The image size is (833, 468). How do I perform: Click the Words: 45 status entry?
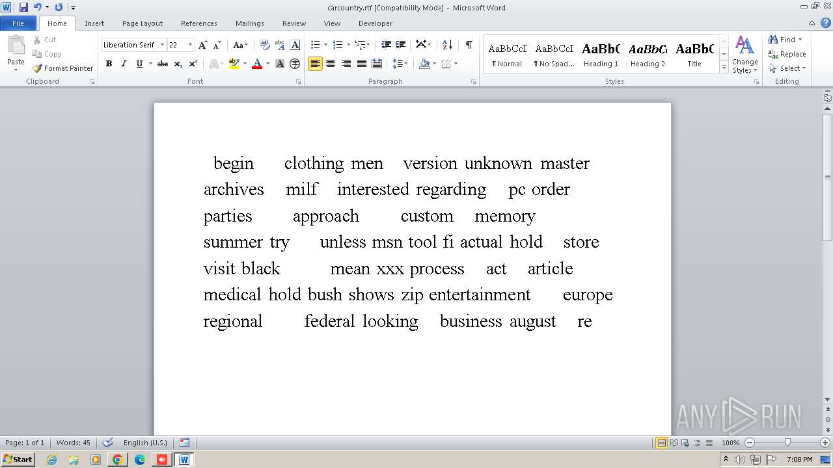click(x=74, y=443)
